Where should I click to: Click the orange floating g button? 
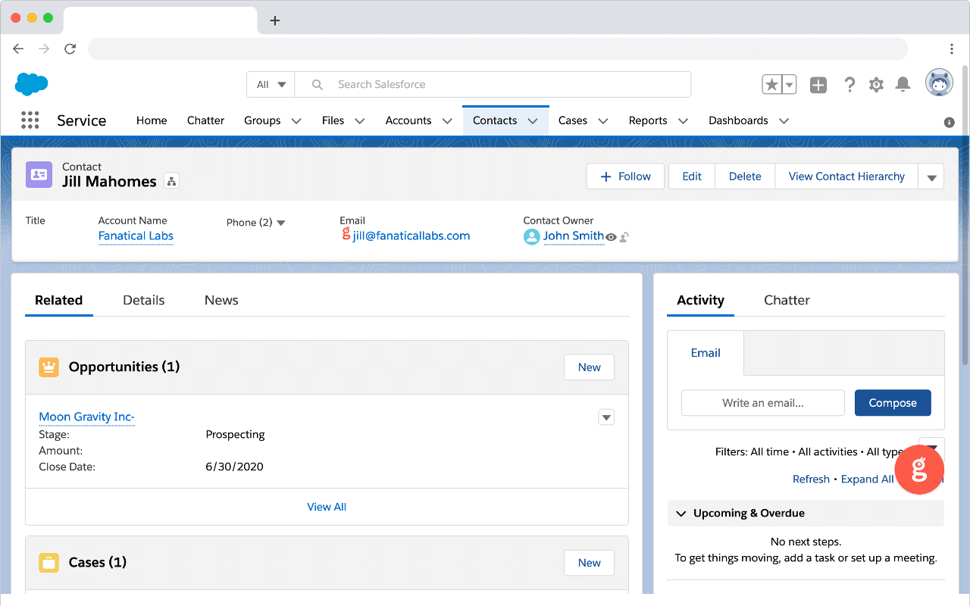[918, 470]
